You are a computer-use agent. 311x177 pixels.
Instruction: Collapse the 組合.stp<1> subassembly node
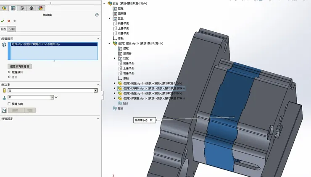coord(109,43)
